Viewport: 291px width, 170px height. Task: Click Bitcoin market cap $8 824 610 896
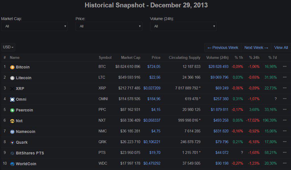tap(128, 66)
